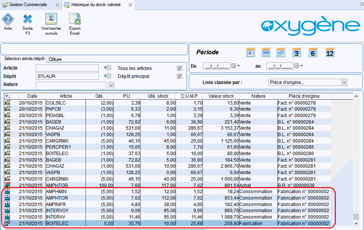Sort by the Valeur stock column header
364x230 pixels.
tap(221, 96)
